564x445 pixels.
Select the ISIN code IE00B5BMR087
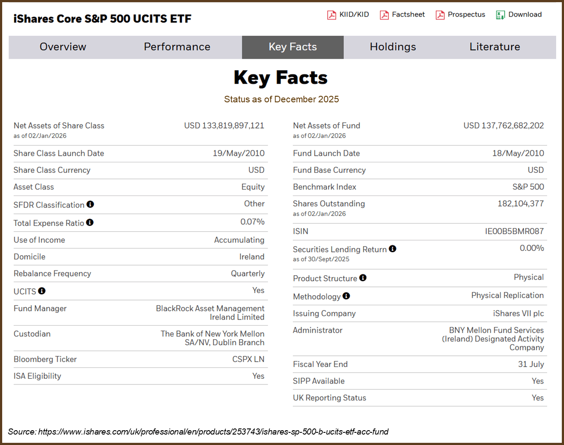point(515,231)
